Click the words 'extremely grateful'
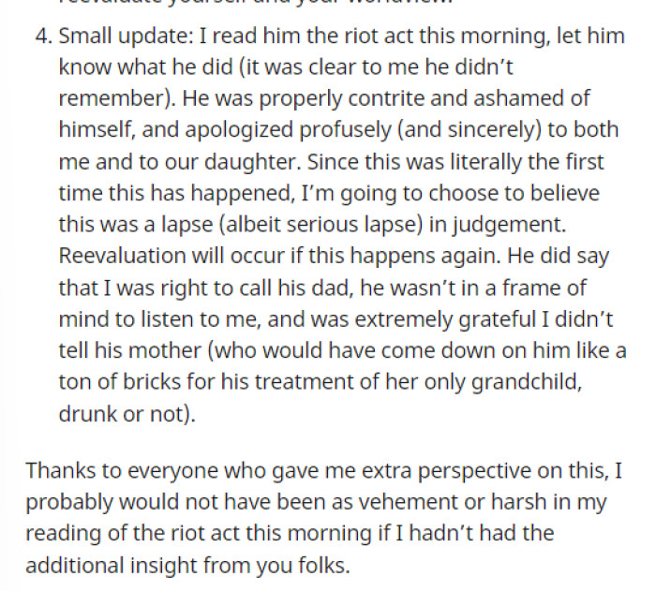 click(x=445, y=320)
